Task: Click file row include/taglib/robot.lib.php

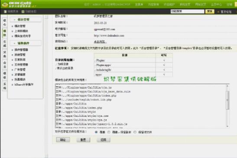Action: (x=84, y=100)
